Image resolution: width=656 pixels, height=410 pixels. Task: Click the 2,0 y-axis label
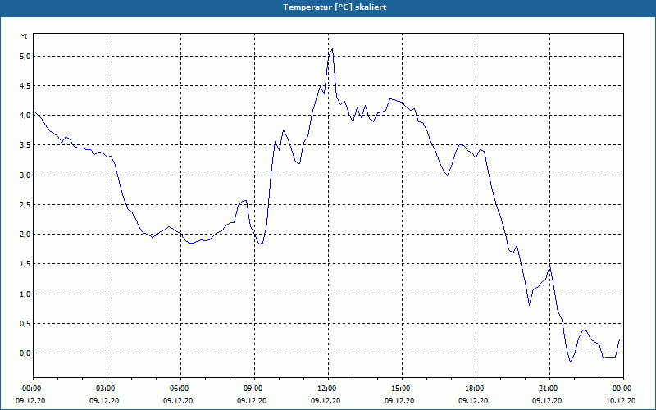(x=26, y=235)
